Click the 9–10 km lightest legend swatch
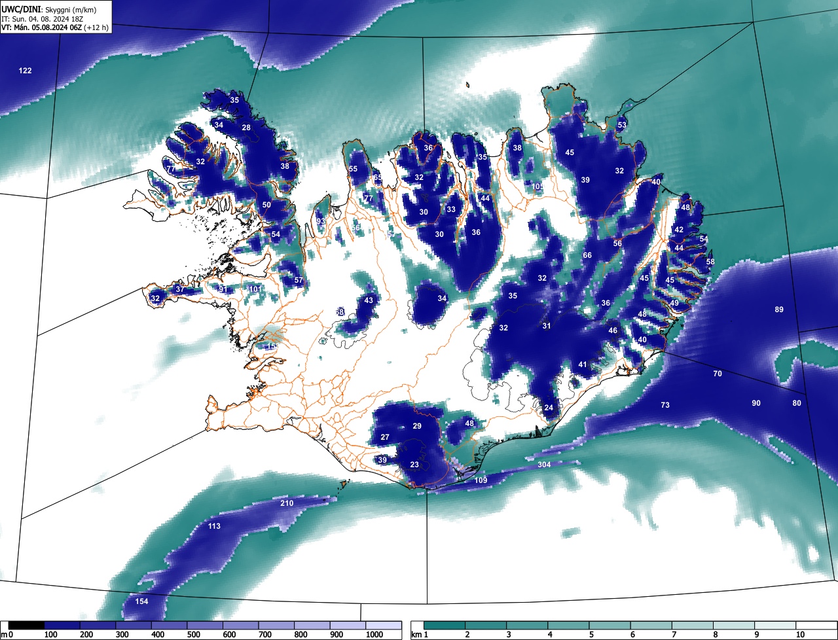The image size is (838, 640). 775,626
